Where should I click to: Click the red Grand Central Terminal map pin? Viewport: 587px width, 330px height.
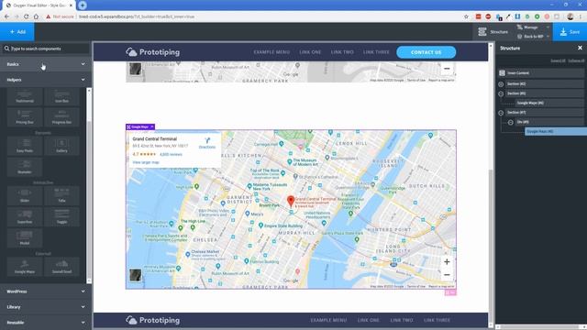click(x=291, y=201)
